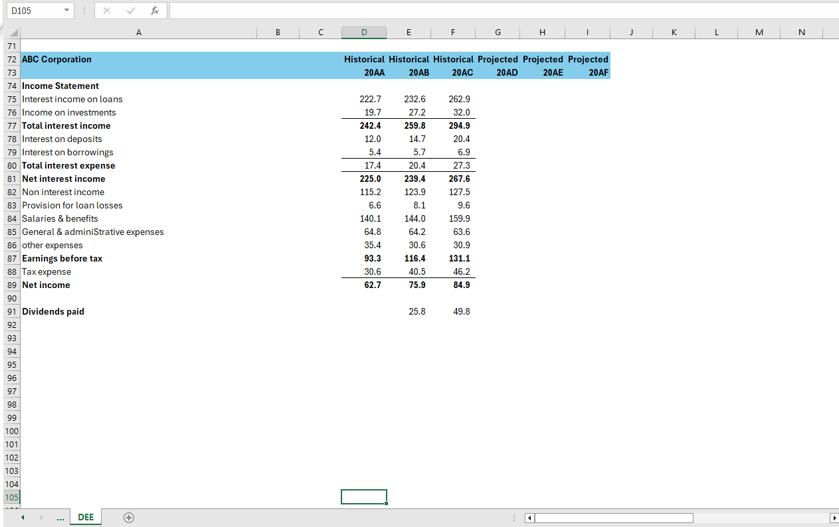Open the Name Box dropdown arrow
839x527 pixels.
pyautogui.click(x=66, y=10)
